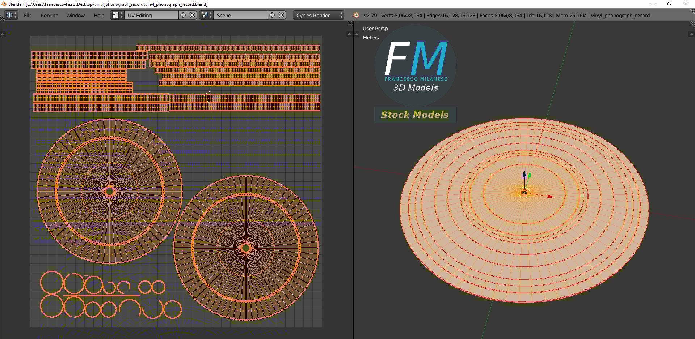Click the scene datablock icon
Viewport: 695px width, 339px height.
pyautogui.click(x=205, y=15)
